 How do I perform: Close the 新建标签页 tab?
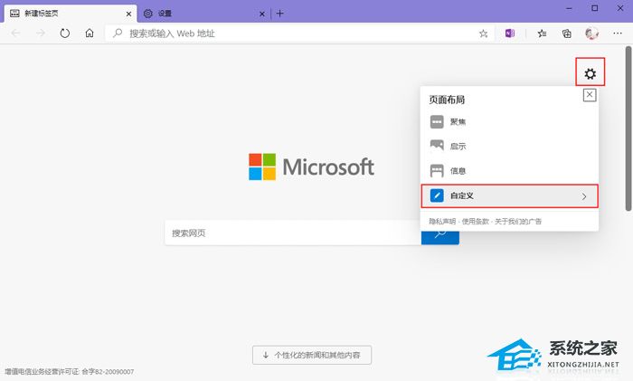[x=128, y=14]
